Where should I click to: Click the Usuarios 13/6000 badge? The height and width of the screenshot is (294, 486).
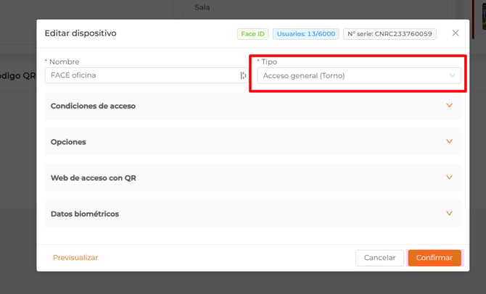pos(305,33)
